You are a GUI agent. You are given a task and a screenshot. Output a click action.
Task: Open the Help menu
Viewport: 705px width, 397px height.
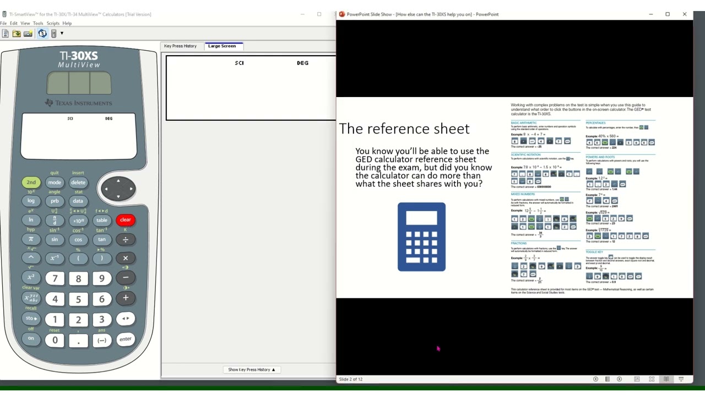pyautogui.click(x=67, y=23)
